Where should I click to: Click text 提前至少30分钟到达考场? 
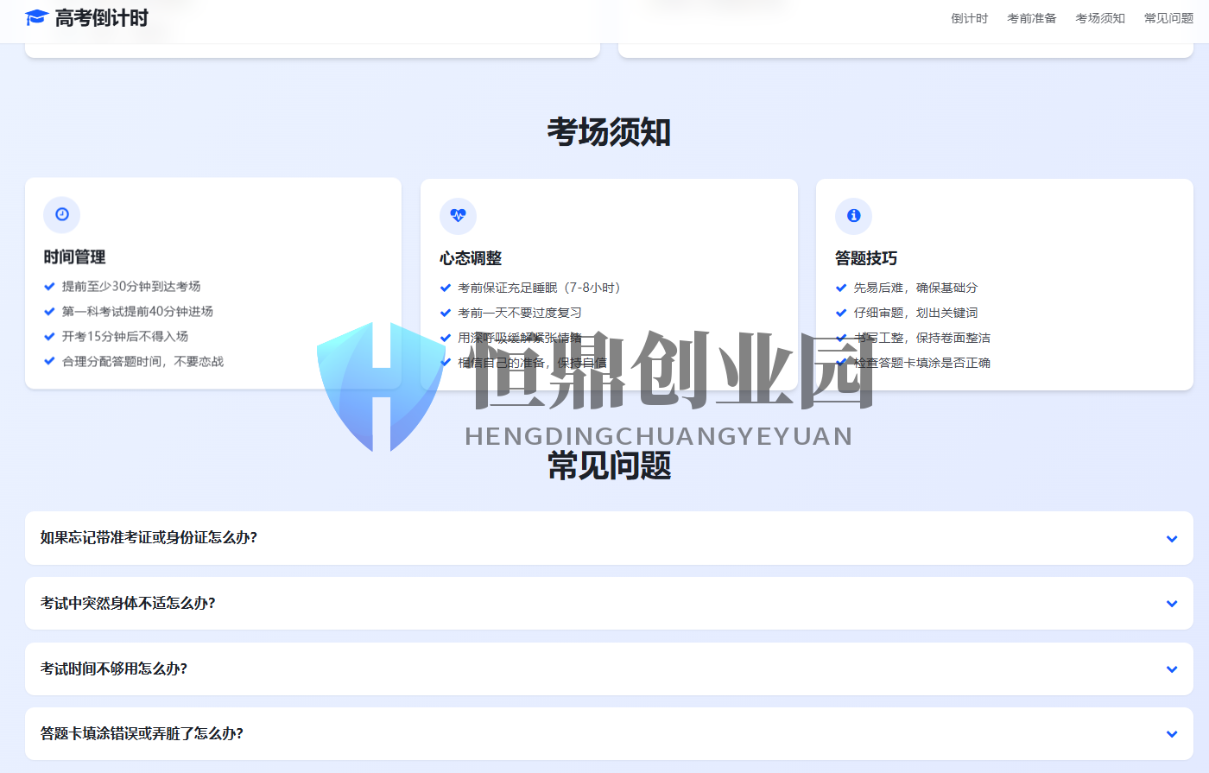[x=131, y=287]
